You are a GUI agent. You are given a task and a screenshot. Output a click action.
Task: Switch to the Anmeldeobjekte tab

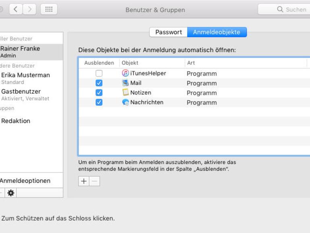pos(217,32)
